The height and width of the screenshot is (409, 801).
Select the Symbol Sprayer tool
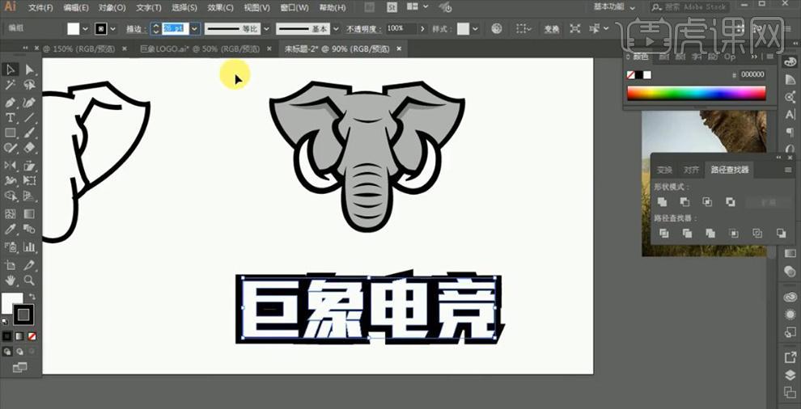click(x=11, y=247)
